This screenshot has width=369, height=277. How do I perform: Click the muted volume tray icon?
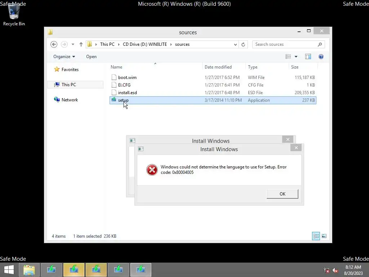[x=335, y=270]
